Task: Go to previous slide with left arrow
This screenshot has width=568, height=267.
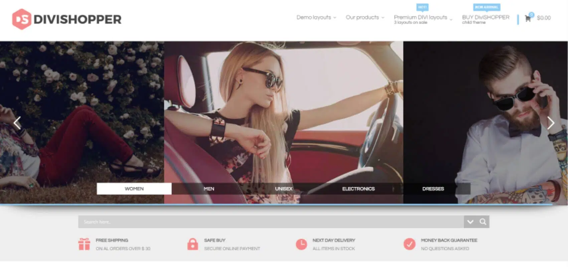Action: pyautogui.click(x=17, y=123)
